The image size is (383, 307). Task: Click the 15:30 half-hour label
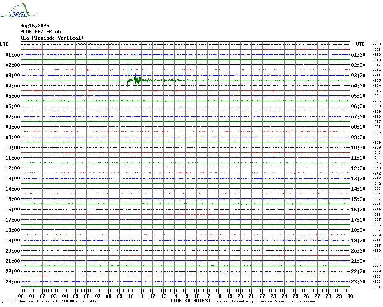[x=358, y=199]
